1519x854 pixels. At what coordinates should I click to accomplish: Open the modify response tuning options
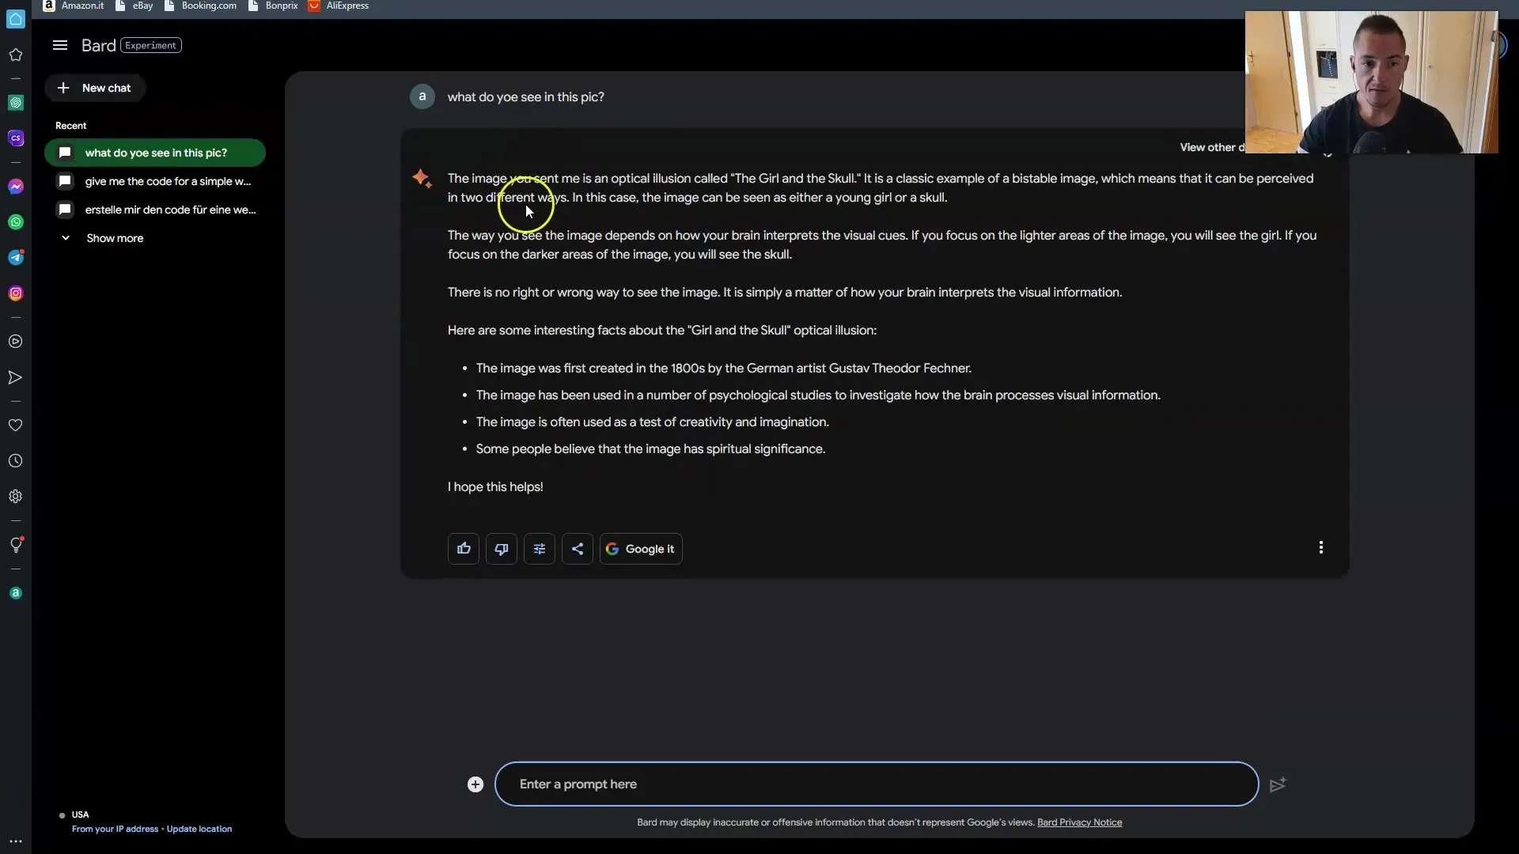540,549
